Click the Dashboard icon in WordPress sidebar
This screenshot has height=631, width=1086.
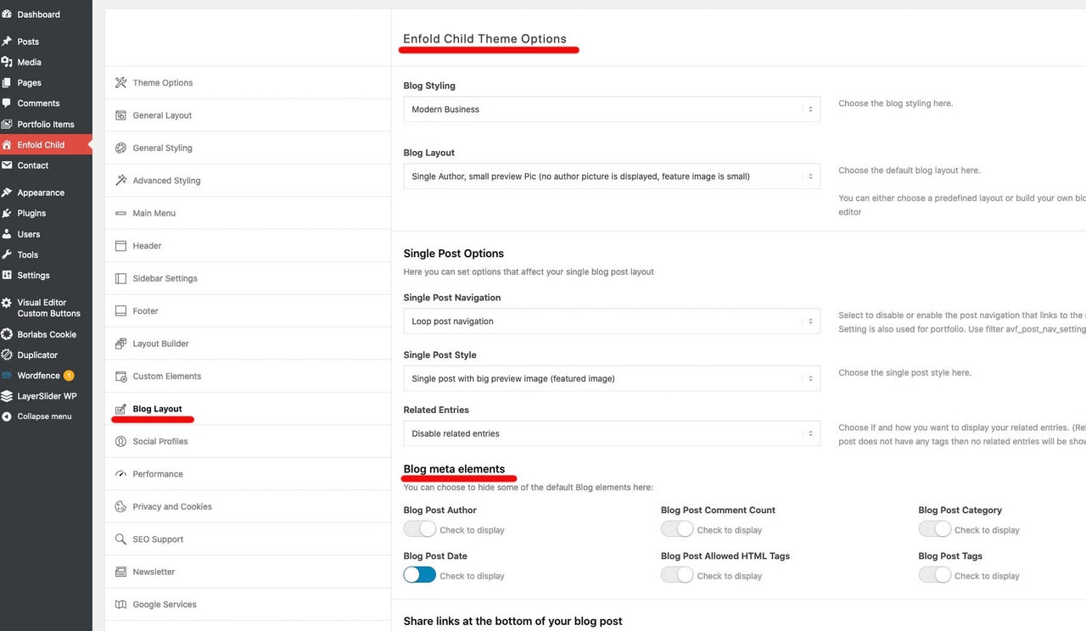[x=7, y=14]
